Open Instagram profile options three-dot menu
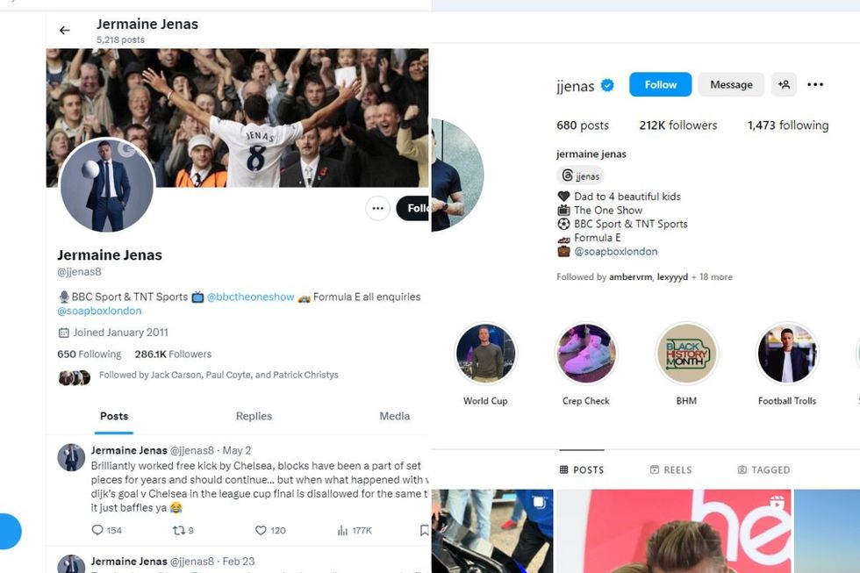This screenshot has width=860, height=573. click(815, 84)
